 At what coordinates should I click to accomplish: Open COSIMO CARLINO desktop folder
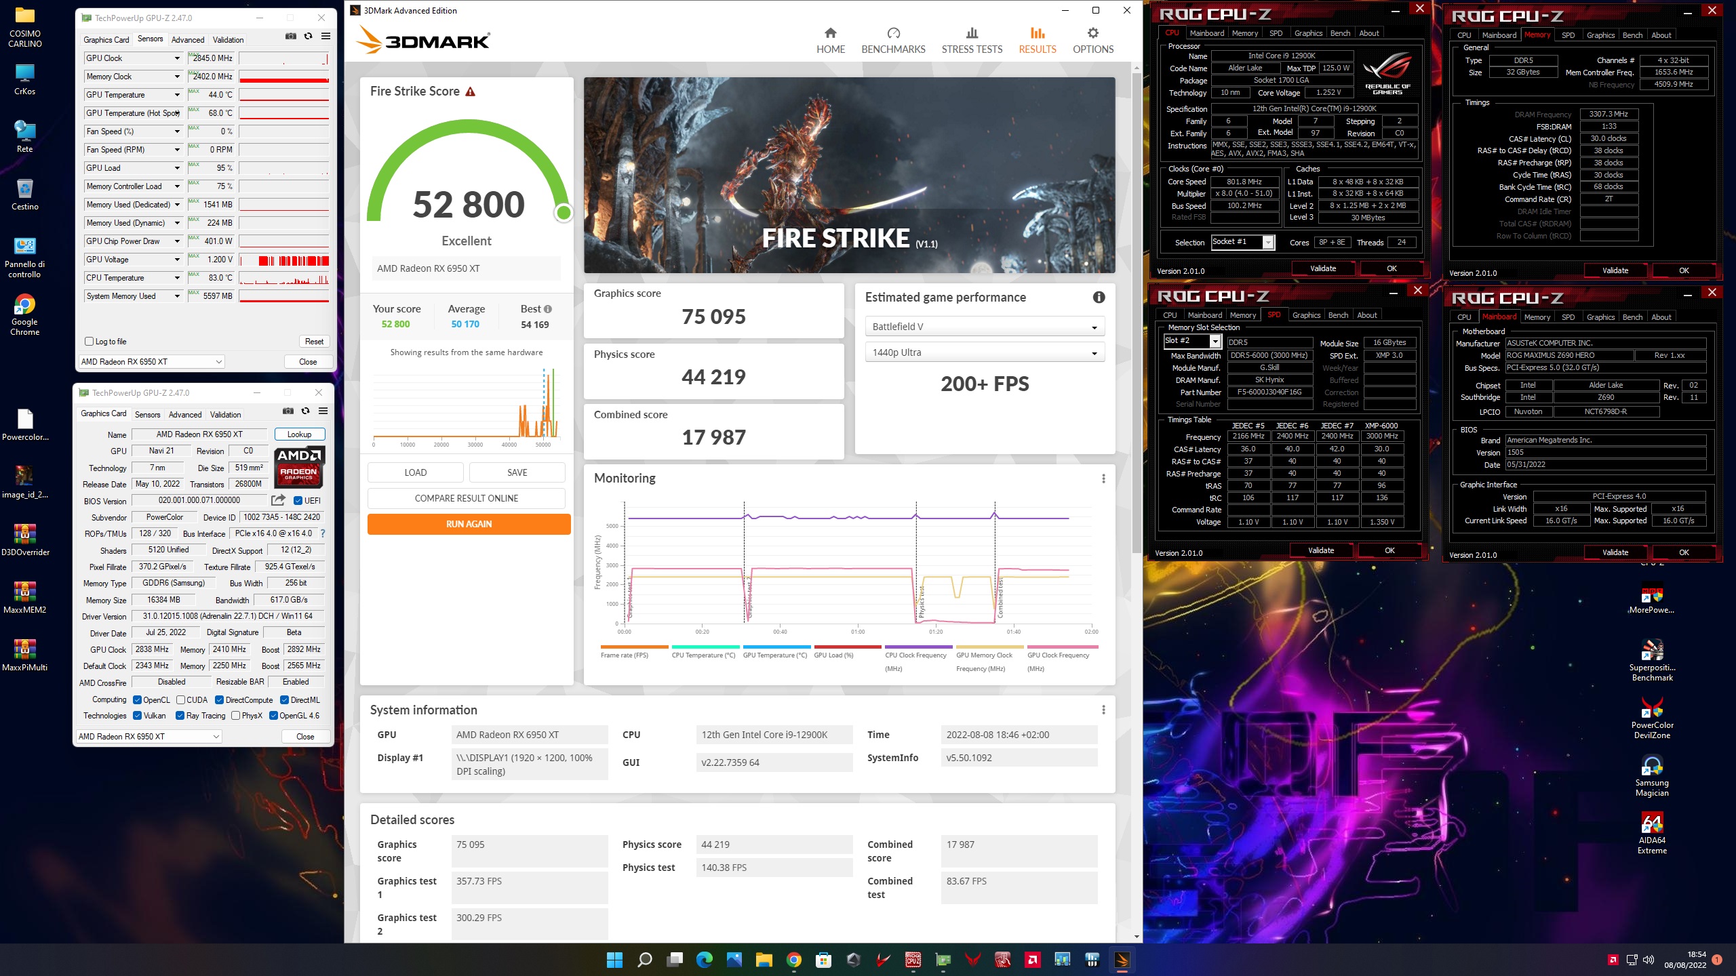pyautogui.click(x=25, y=27)
